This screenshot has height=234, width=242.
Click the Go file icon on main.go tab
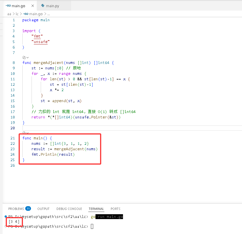click(8, 6)
